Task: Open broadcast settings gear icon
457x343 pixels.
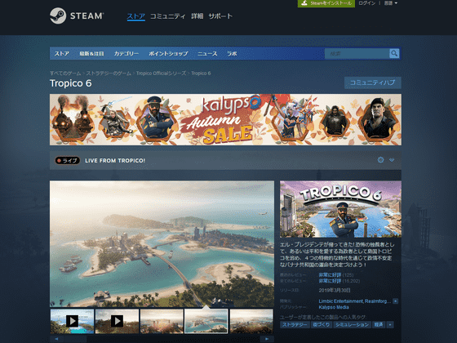Action: [x=380, y=160]
